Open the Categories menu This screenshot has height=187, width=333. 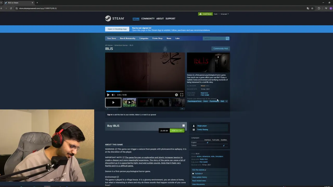(144, 38)
